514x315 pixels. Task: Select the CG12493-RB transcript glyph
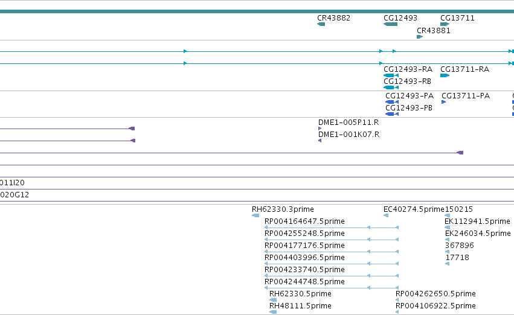pos(391,87)
